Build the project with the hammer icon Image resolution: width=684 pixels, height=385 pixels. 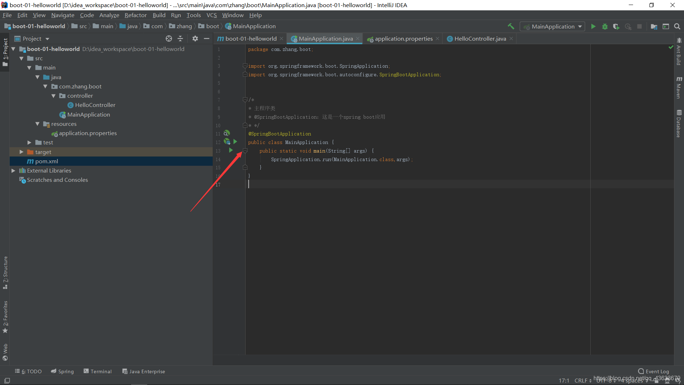(511, 26)
